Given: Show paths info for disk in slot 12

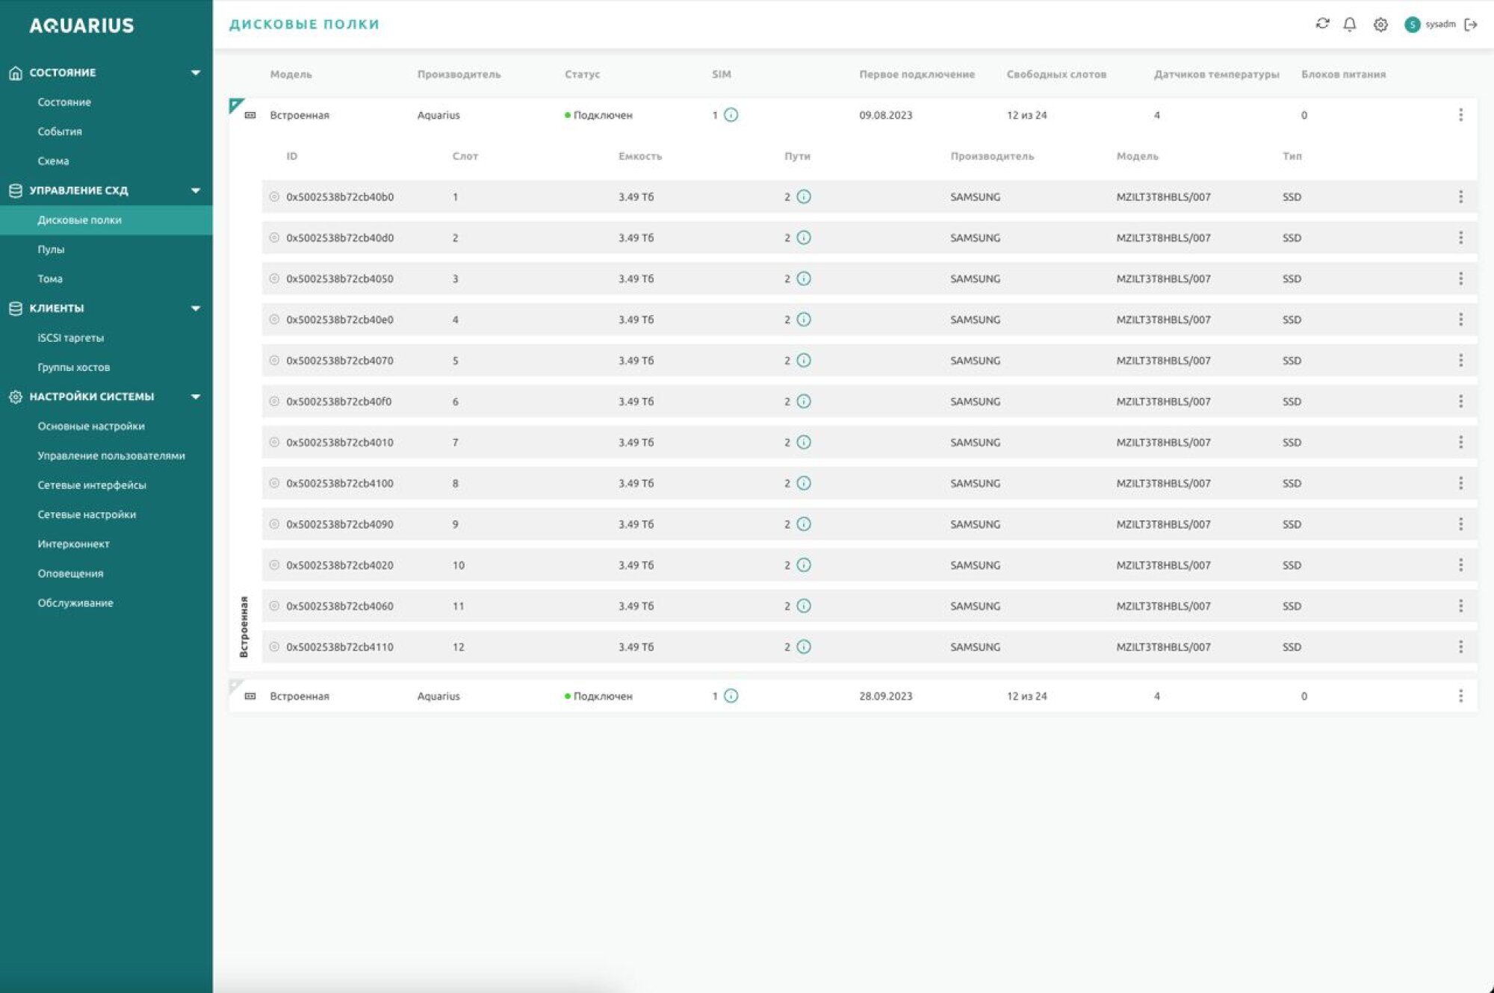Looking at the screenshot, I should (x=804, y=647).
